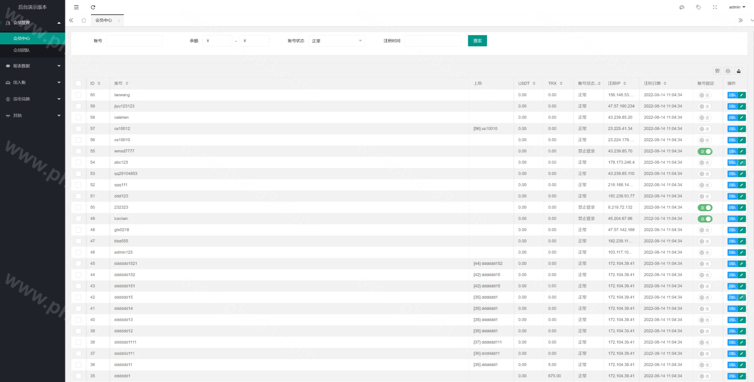The image size is (754, 382).
Task: Open the theme palette icon
Action: click(682, 7)
